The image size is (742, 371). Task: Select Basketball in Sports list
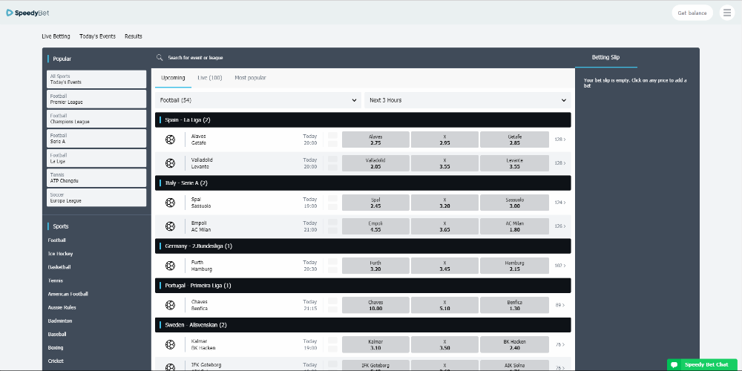pyautogui.click(x=59, y=267)
